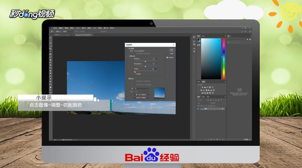Viewport: 302px width, 168px height.
Task: Click the delete layer trash icon
Action: (x=223, y=139)
